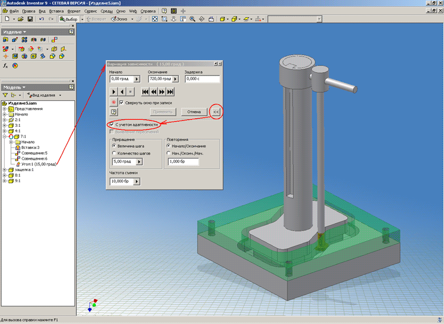Collapse the dialog with << button

(216, 112)
